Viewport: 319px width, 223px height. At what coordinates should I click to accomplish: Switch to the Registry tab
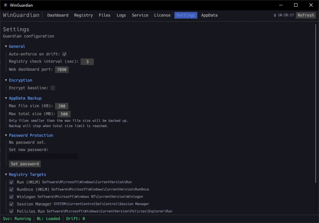click(x=83, y=15)
